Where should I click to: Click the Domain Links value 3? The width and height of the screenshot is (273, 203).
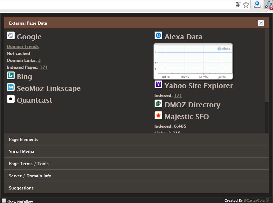[39, 60]
